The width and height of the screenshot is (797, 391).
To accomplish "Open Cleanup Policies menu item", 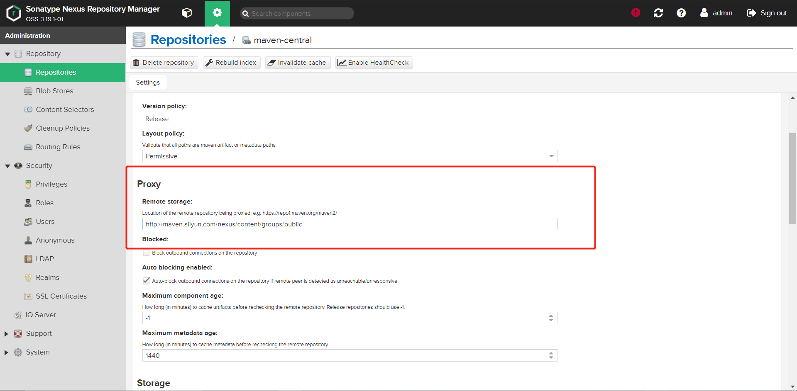I will pyautogui.click(x=63, y=128).
